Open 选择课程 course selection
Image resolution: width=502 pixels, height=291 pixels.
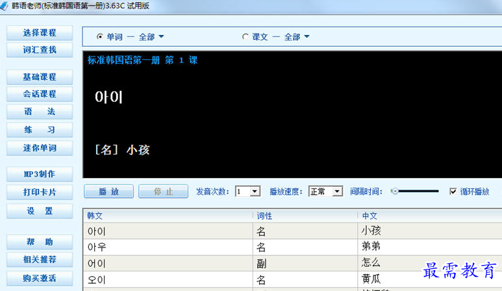40,32
